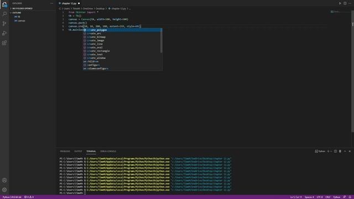Click the editor vertical scrollbar

click(x=352, y=71)
